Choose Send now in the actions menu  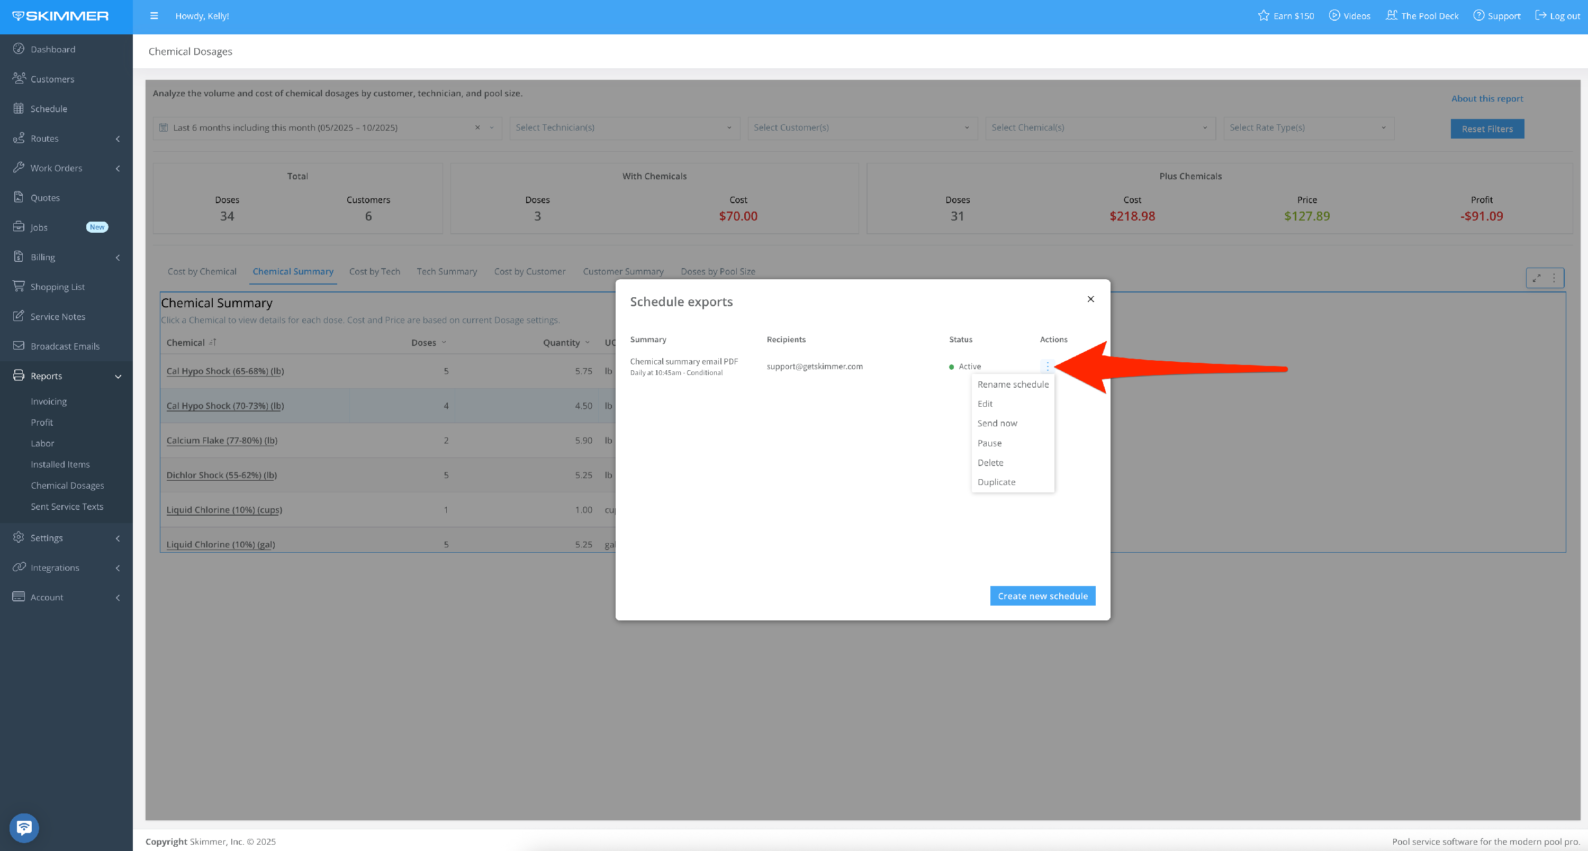[997, 424]
